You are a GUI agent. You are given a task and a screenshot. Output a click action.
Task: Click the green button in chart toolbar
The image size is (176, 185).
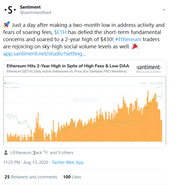coord(160,83)
